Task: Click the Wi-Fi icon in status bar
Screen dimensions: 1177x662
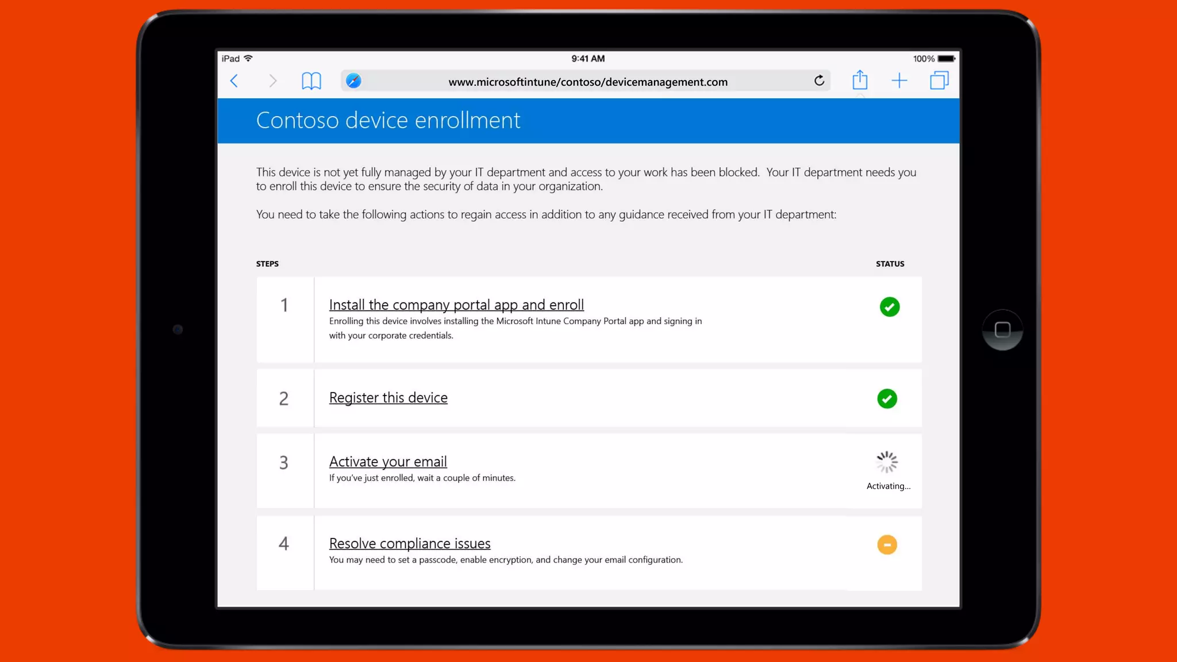Action: point(248,59)
